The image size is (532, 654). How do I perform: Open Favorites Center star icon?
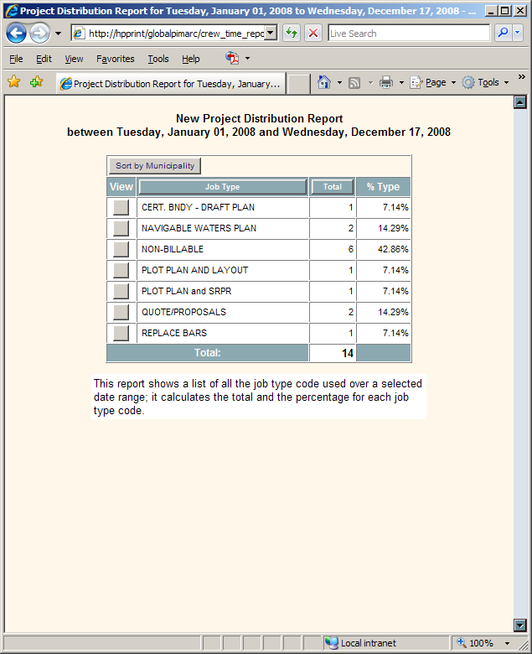point(14,81)
